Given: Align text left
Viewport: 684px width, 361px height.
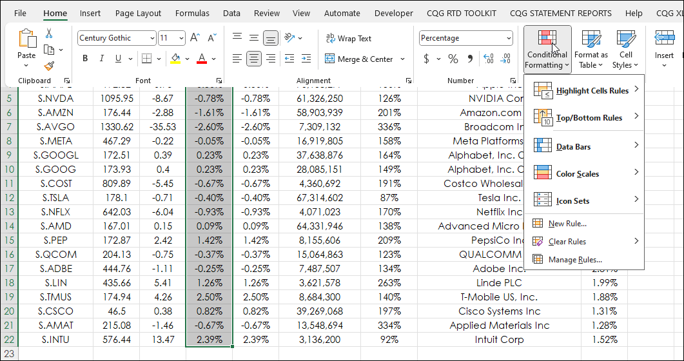Looking at the screenshot, I should pos(237,59).
